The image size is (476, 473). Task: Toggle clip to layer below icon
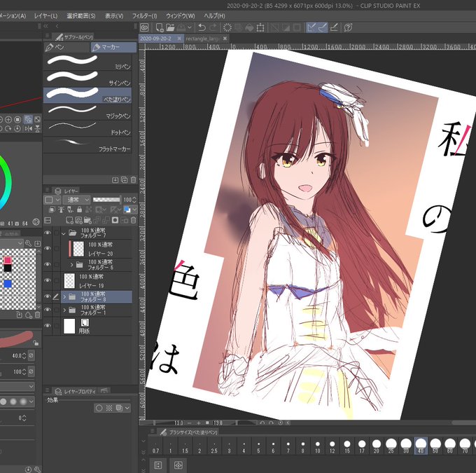52,210
